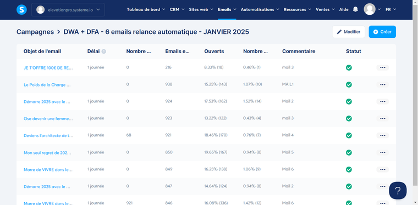The image size is (418, 205).
Task: Click green status check for Mon seul regret email
Action: pyautogui.click(x=349, y=152)
